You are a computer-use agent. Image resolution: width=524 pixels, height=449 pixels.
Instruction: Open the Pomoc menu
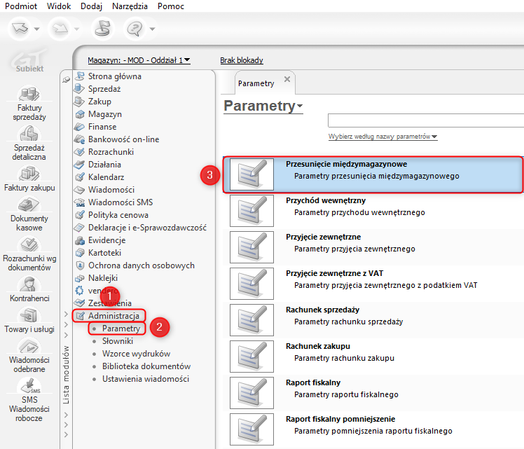[x=171, y=6]
